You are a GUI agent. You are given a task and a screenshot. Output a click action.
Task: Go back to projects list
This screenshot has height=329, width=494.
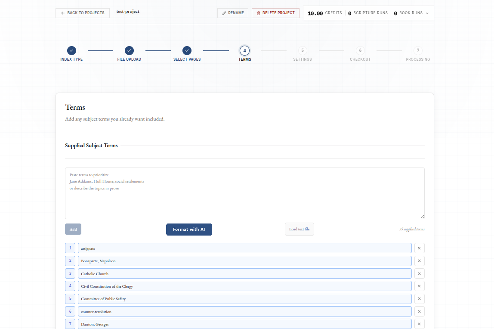[x=83, y=13]
